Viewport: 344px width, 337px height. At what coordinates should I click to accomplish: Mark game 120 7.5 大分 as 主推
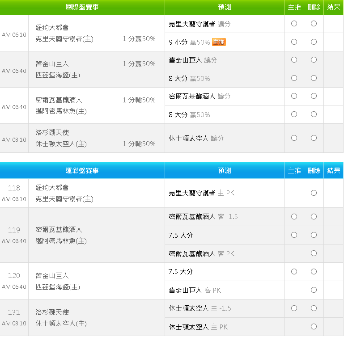(x=294, y=272)
